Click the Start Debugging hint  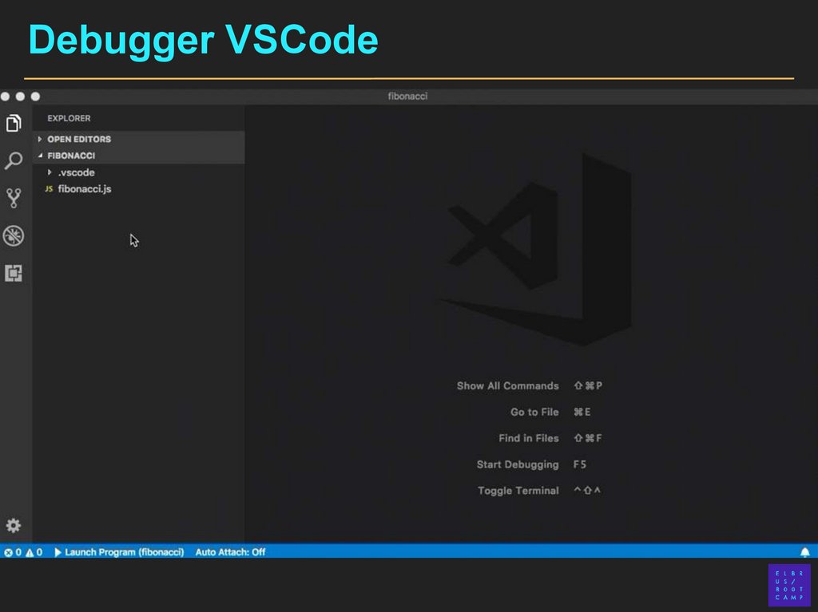click(518, 464)
